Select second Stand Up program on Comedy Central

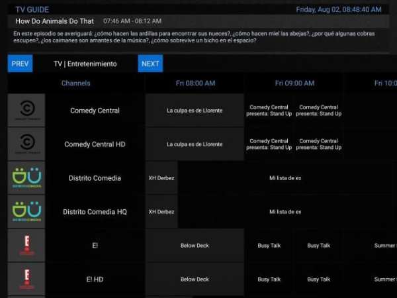(318, 111)
